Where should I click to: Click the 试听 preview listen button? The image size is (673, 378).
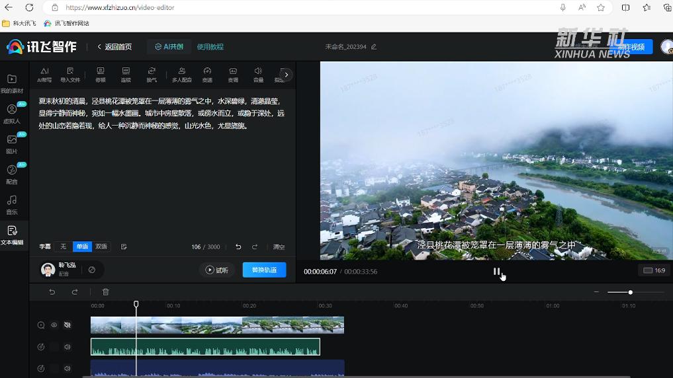tap(217, 270)
